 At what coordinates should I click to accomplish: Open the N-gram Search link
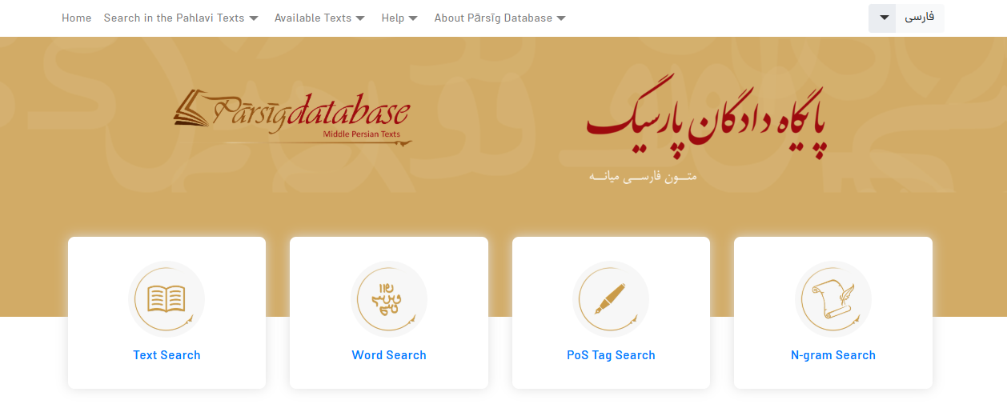[833, 355]
